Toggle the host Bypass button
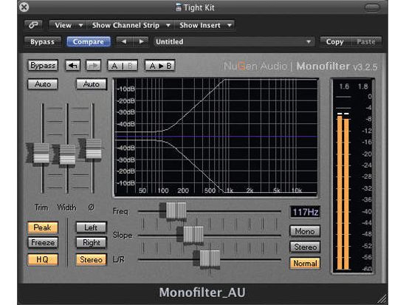Image resolution: width=406 pixels, height=305 pixels. tap(43, 41)
